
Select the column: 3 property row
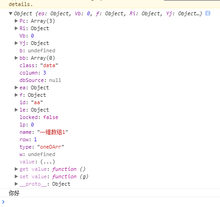tap(33, 73)
